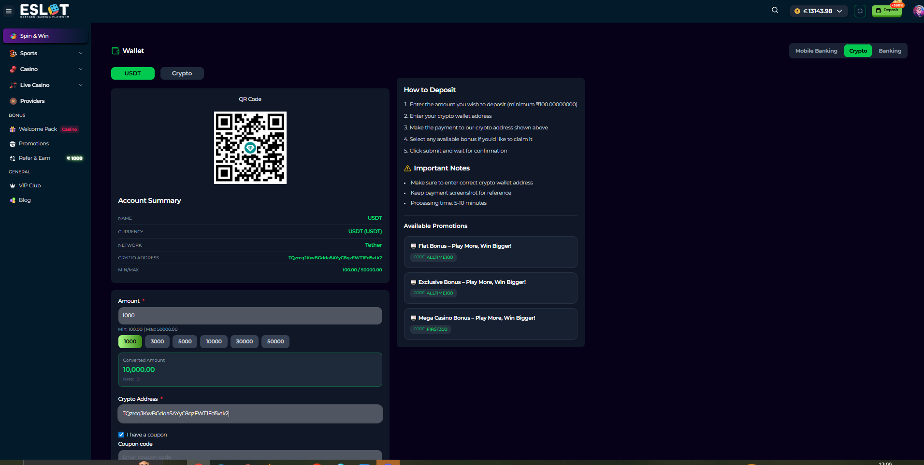Click the Casino sidebar icon

[13, 69]
